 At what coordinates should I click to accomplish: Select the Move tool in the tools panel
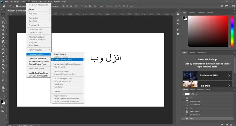pos(3,15)
